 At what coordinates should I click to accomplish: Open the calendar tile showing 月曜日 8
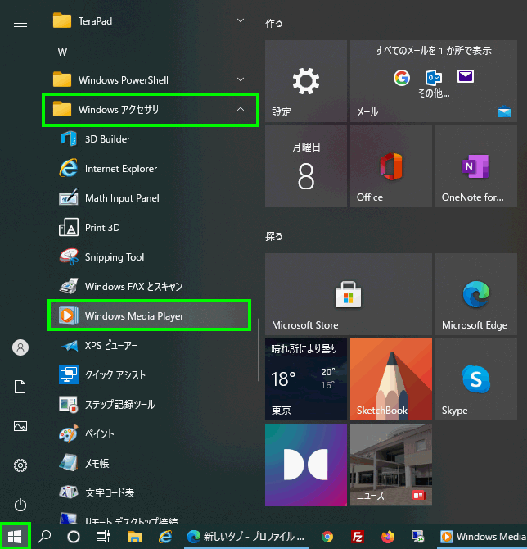306,166
